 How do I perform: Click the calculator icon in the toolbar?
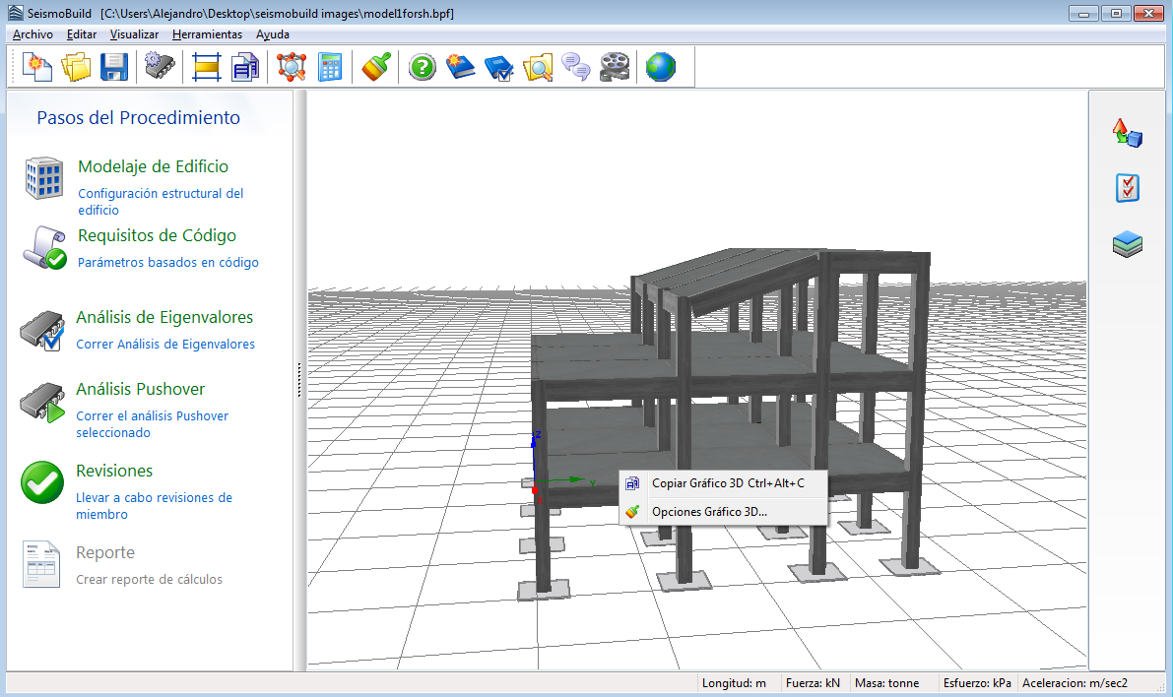(x=331, y=67)
